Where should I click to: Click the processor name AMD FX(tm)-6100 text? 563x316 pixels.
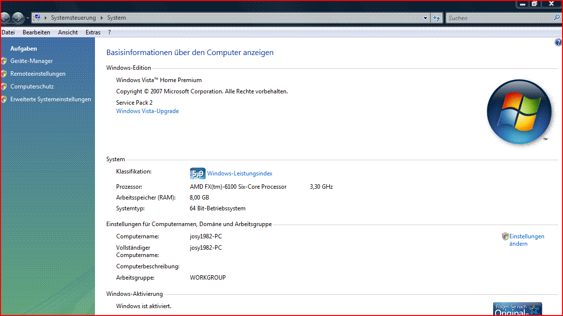pos(238,187)
